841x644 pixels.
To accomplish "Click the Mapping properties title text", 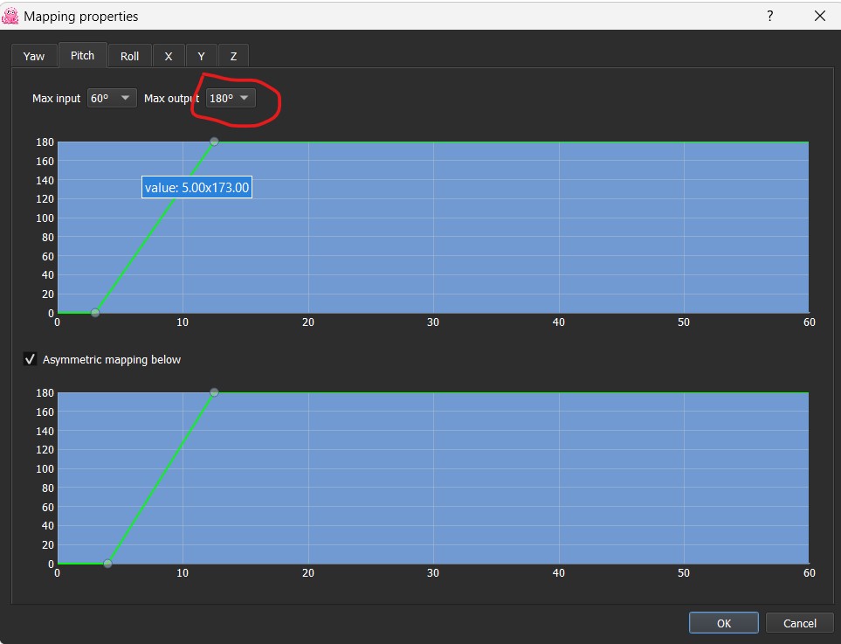I will pos(81,17).
